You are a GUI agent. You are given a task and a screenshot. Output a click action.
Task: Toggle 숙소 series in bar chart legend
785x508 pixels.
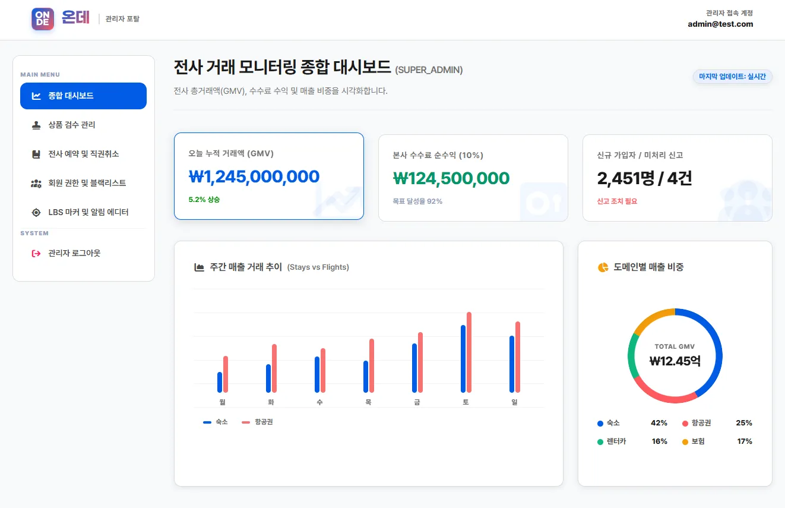(x=216, y=422)
